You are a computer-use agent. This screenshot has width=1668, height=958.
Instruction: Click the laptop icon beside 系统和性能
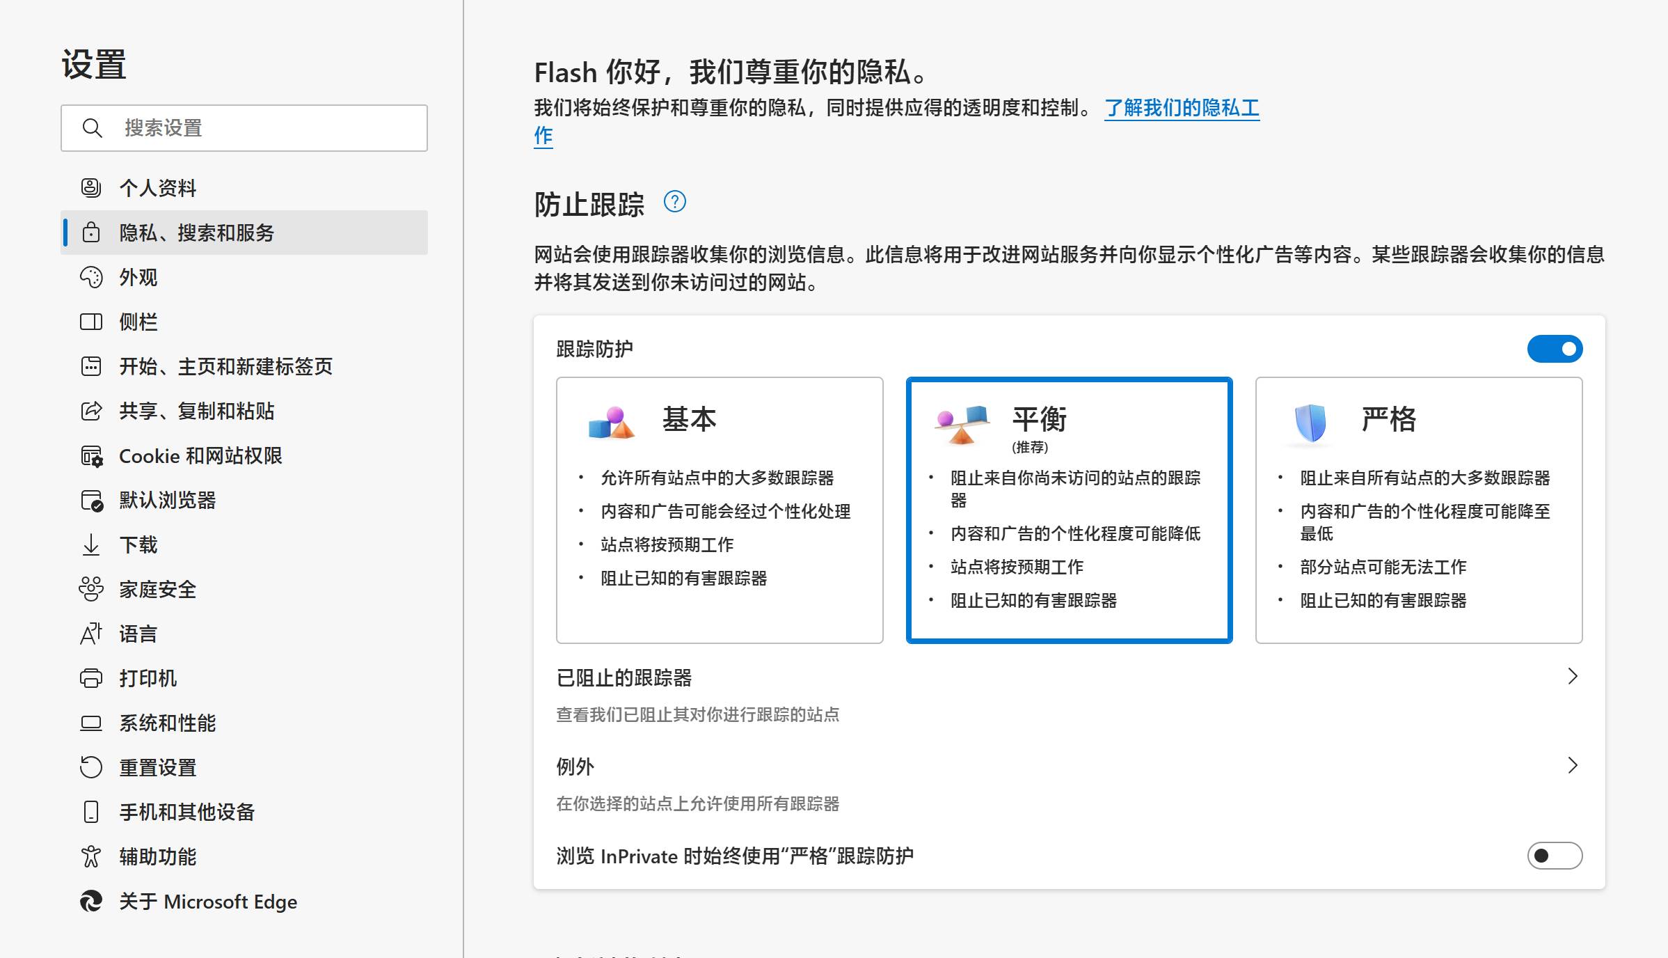pos(91,723)
